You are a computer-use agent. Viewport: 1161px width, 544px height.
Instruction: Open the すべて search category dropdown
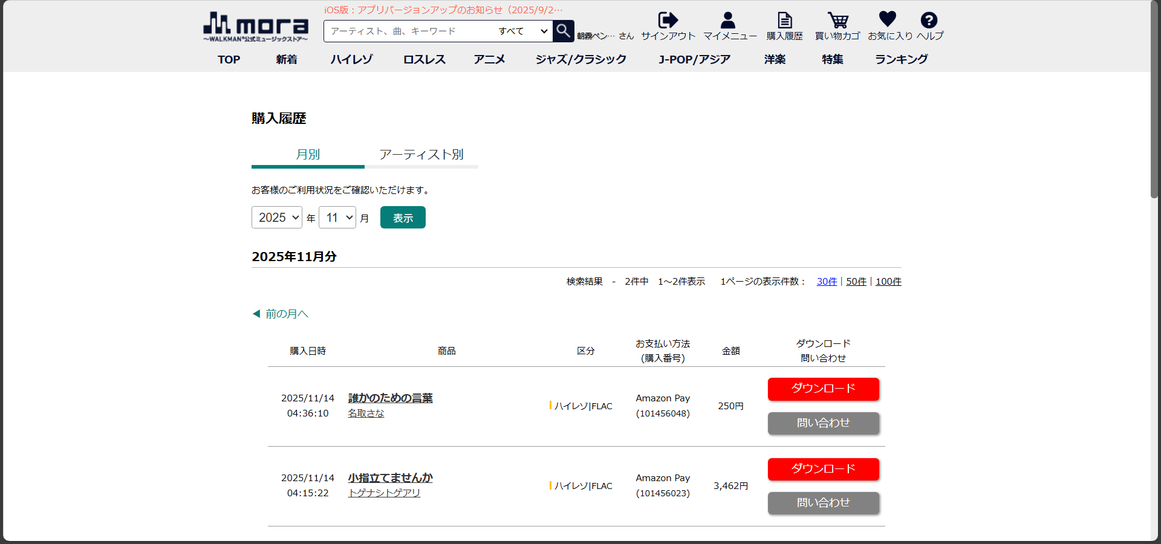pyautogui.click(x=522, y=31)
